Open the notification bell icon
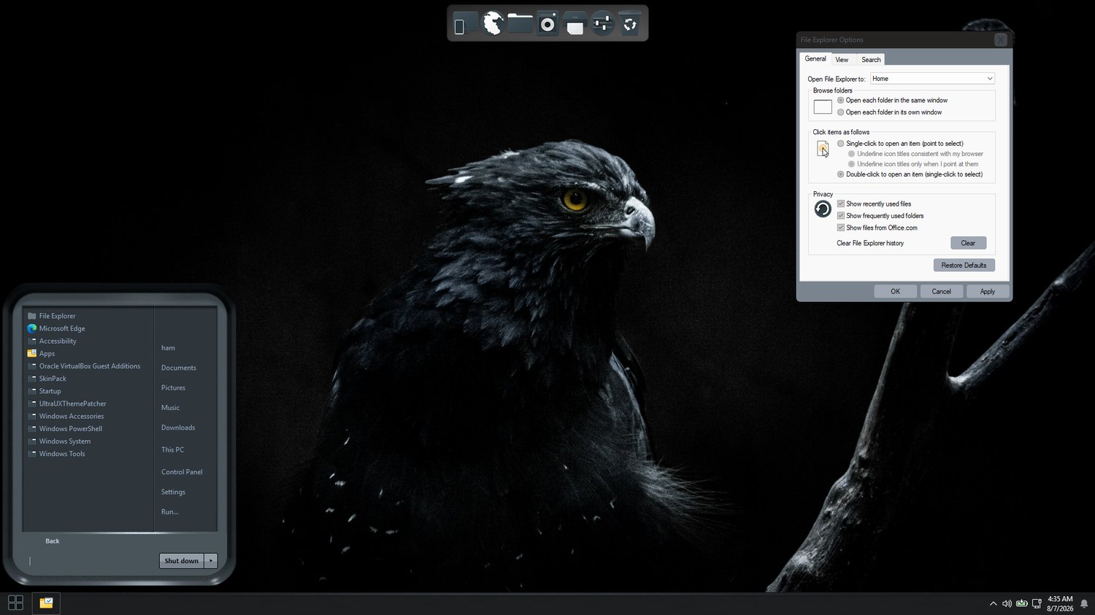 click(x=1084, y=603)
